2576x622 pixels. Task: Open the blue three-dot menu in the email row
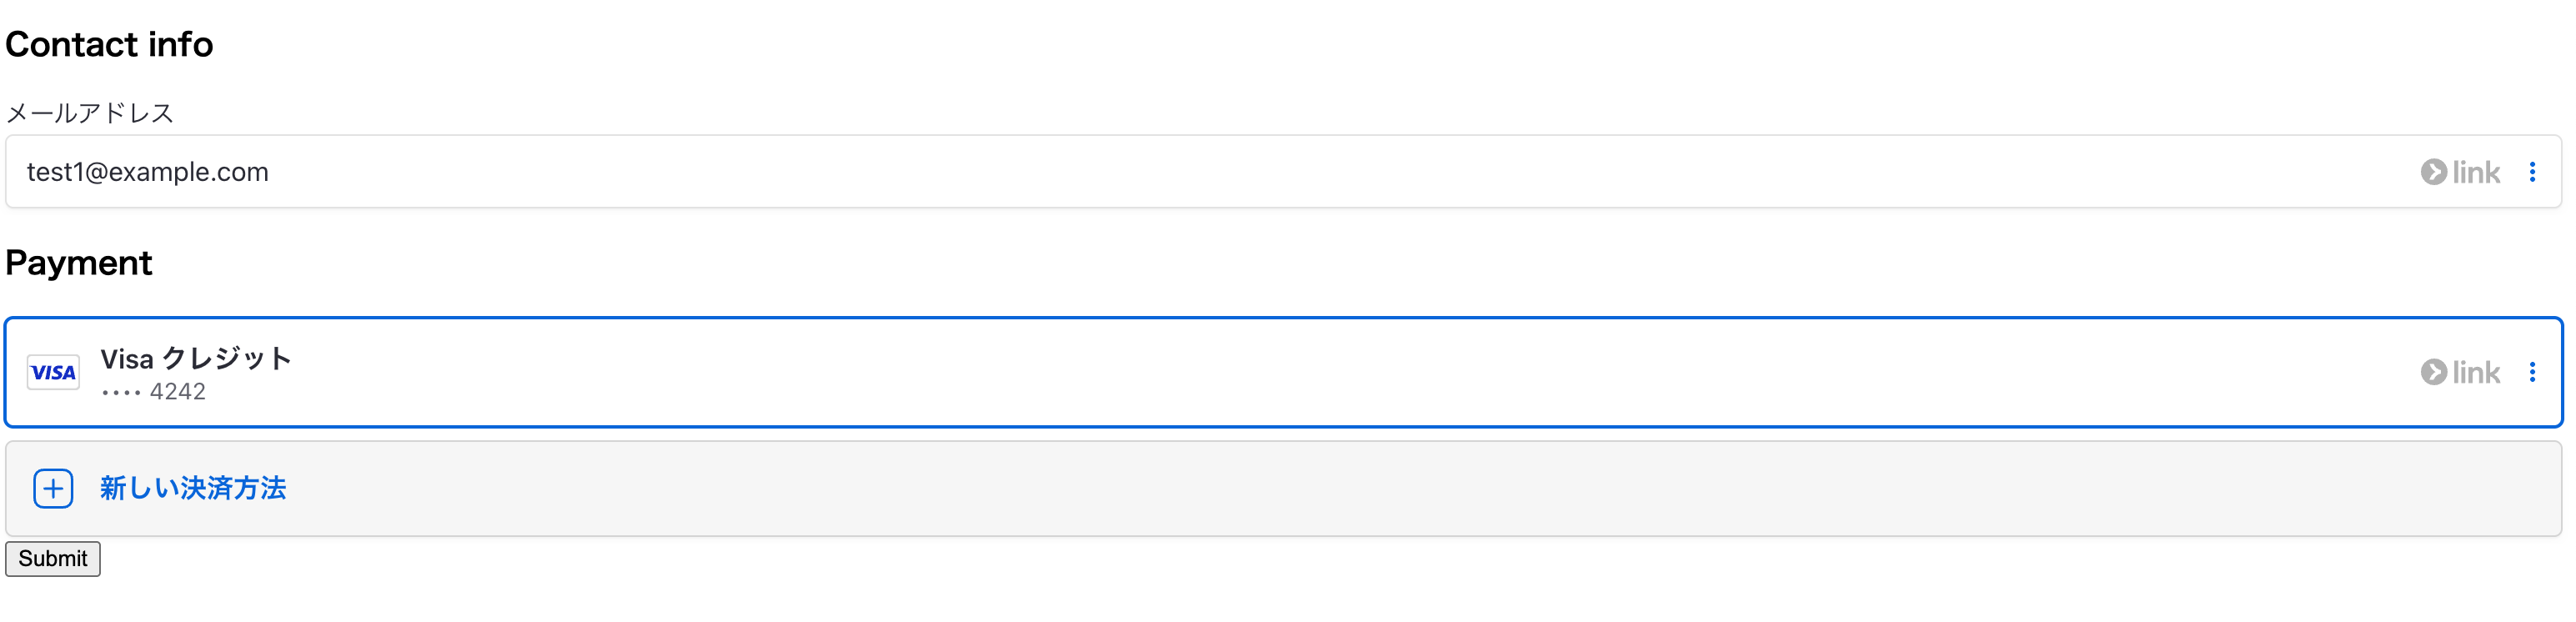pos(2536,171)
